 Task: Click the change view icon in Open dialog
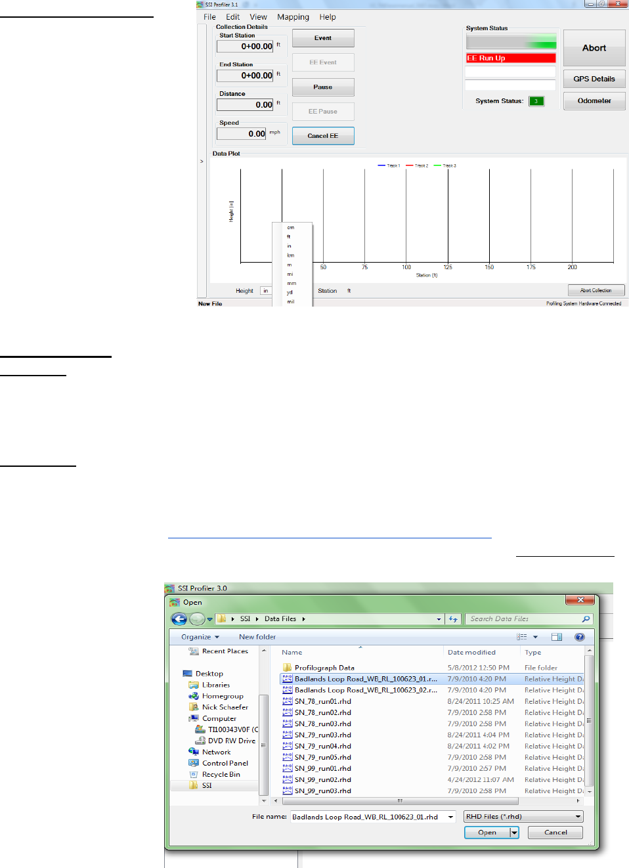[x=522, y=637]
